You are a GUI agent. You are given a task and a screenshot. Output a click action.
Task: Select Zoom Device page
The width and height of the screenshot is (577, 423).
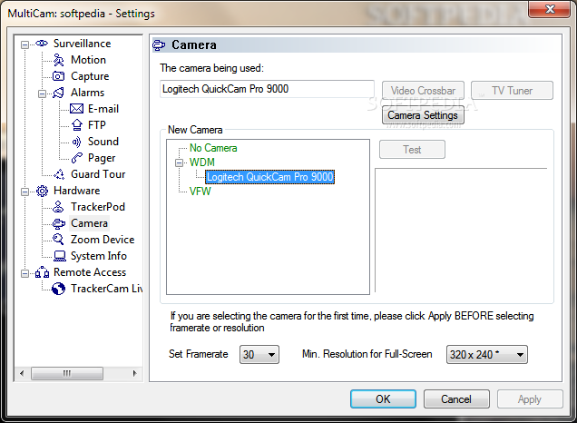103,240
